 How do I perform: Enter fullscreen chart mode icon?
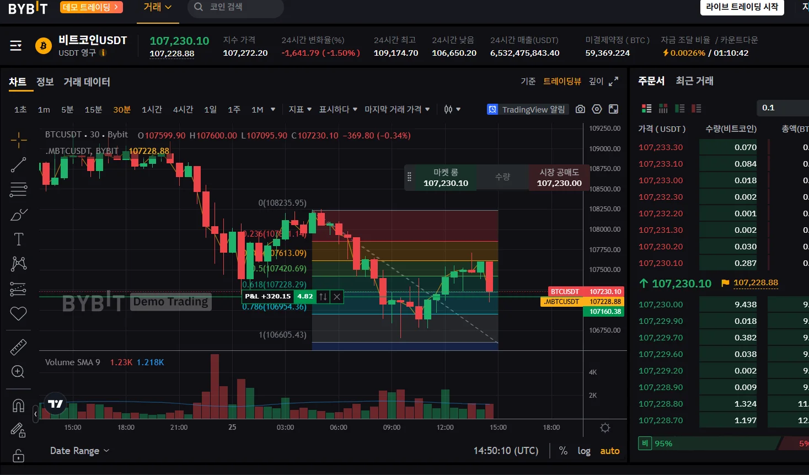pos(613,109)
